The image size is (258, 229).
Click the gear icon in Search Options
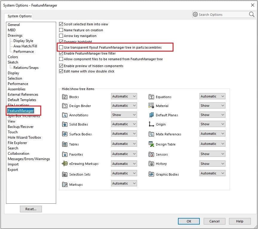[x=195, y=14]
